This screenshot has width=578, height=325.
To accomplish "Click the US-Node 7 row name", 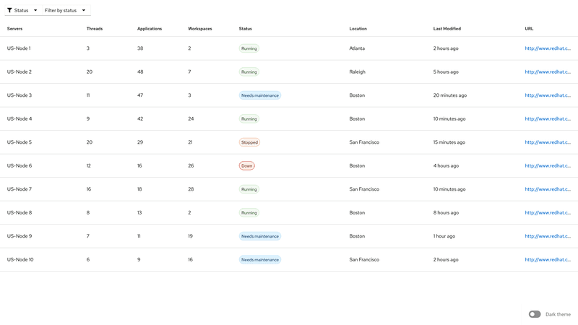I will point(20,189).
